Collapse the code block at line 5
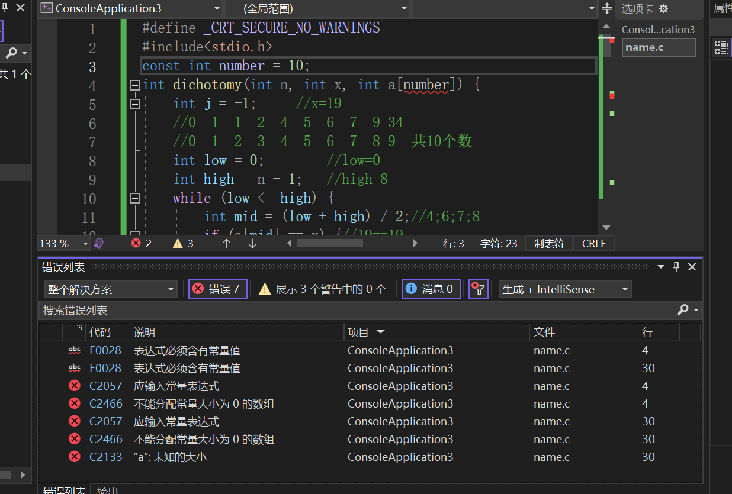 [134, 104]
